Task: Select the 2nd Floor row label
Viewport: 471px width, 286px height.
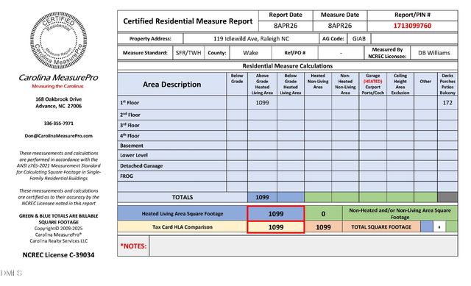Action: click(130, 115)
